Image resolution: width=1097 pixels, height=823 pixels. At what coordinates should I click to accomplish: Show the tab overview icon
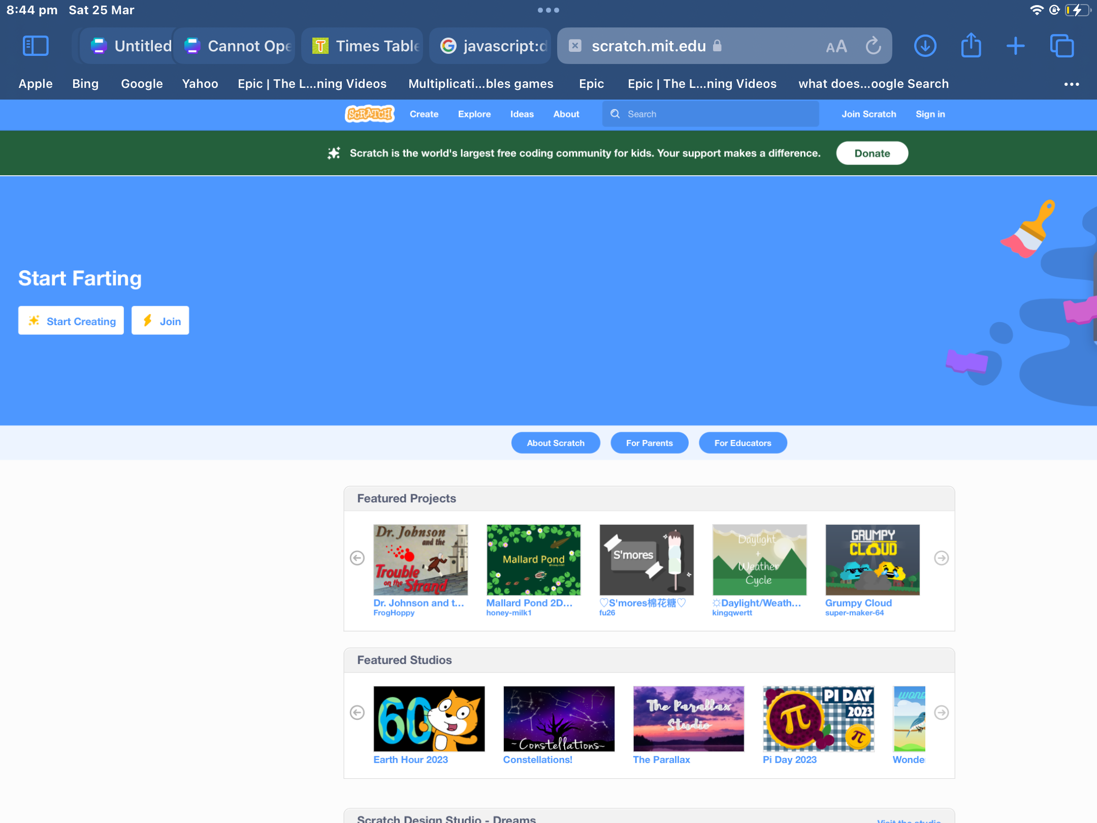click(x=1061, y=46)
